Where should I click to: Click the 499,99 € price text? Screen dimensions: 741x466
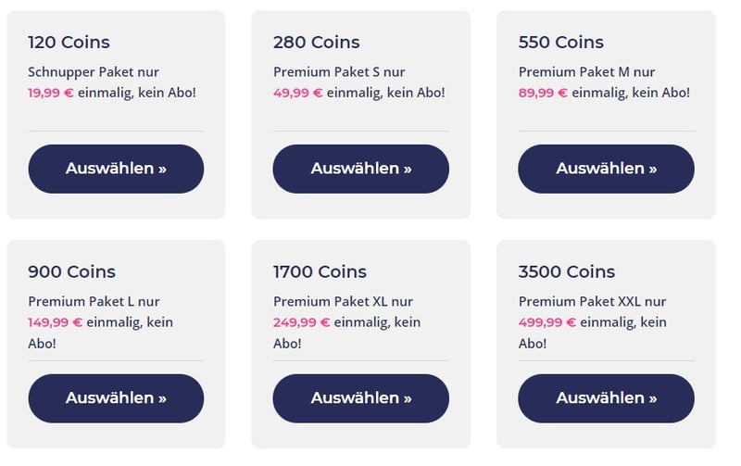pyautogui.click(x=547, y=322)
